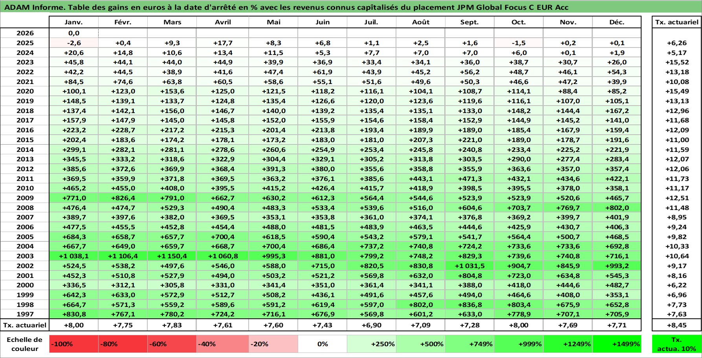This screenshot has width=702, height=358.
Task: Select the 2003 row label
Action: coord(25,256)
